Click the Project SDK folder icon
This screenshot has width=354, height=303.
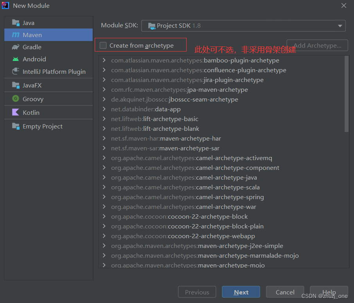point(151,26)
